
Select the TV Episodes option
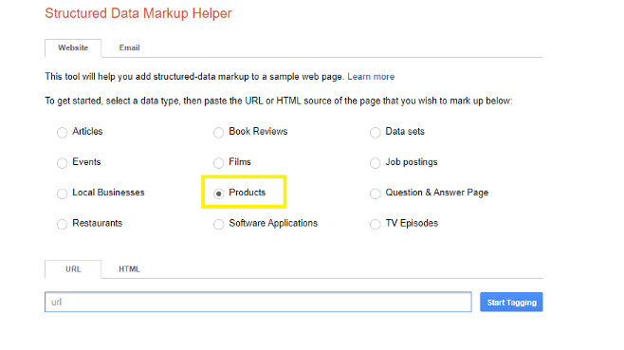[x=375, y=224]
